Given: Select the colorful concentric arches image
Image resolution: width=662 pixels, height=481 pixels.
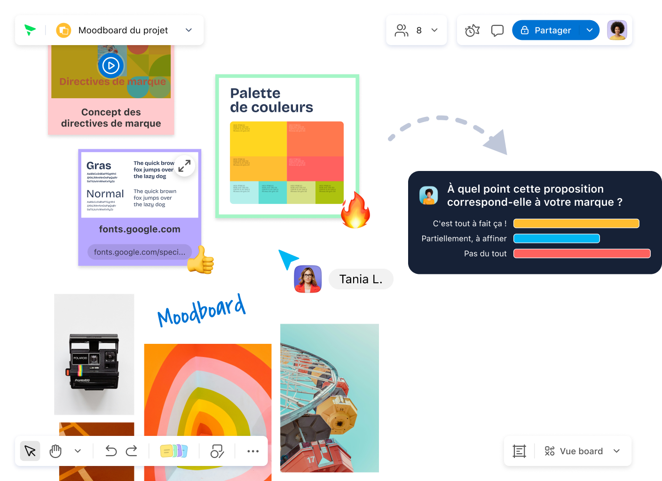Looking at the screenshot, I should click(x=208, y=390).
